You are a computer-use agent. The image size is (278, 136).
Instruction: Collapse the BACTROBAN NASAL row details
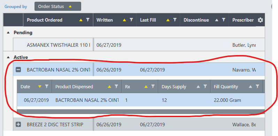point(18,70)
